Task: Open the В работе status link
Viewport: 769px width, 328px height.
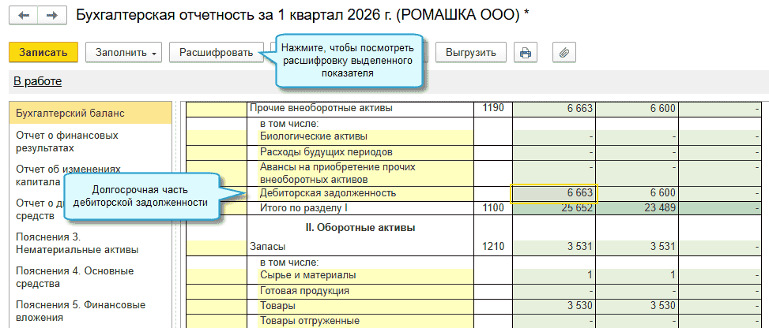Action: [x=37, y=81]
